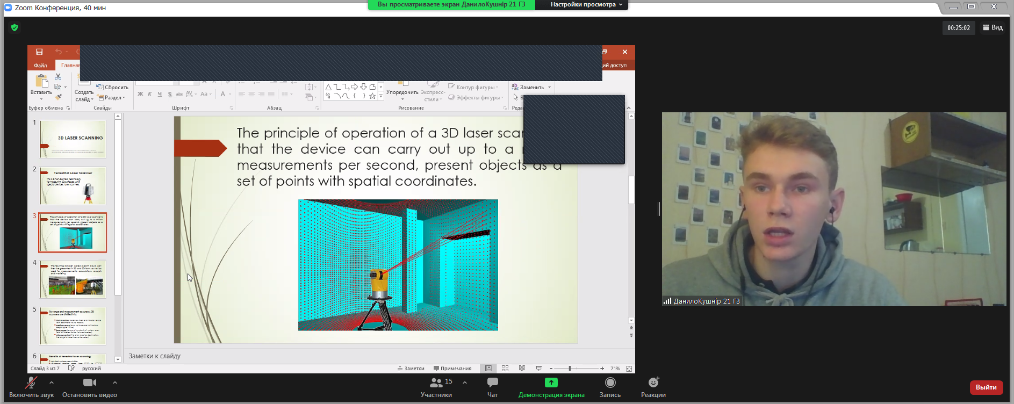1014x404 pixels.
Task: Toggle camera with Остановить видео
Action: [x=90, y=387]
